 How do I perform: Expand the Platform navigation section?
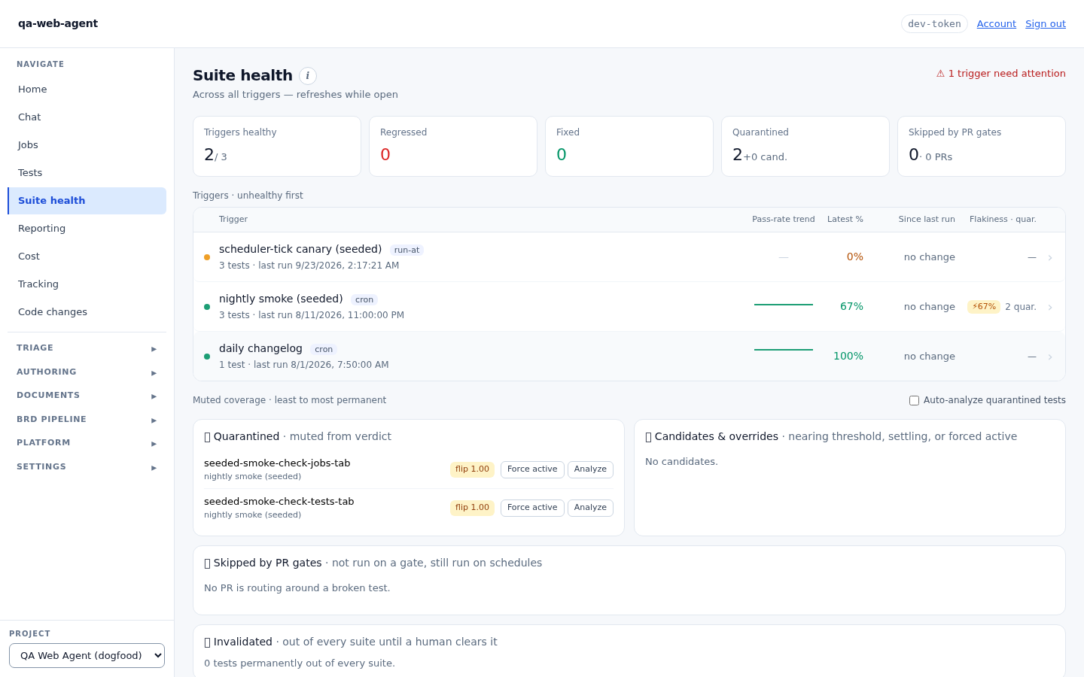87,443
